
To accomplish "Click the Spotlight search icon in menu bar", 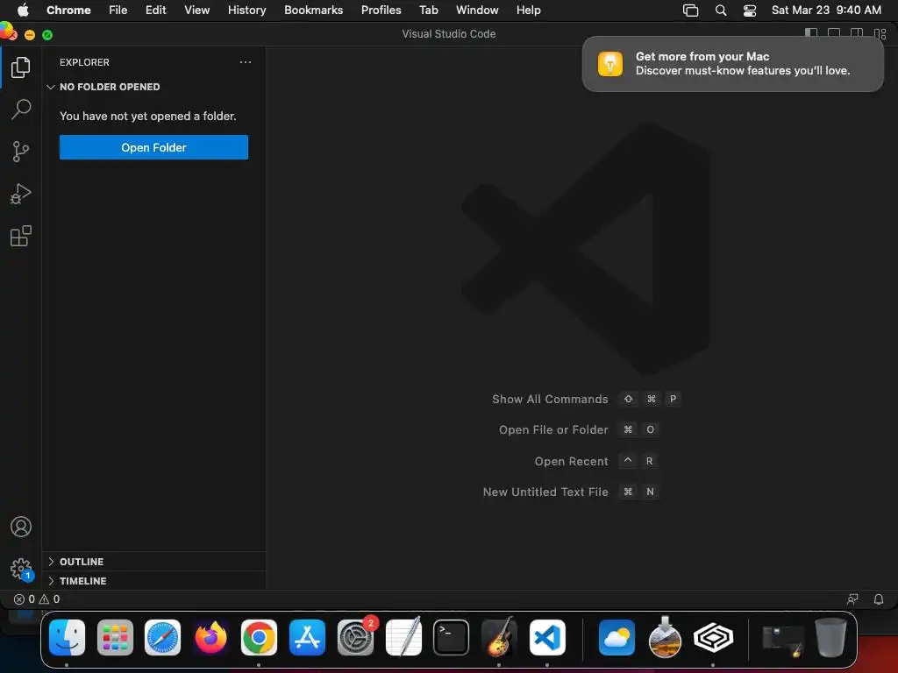I will coord(721,11).
